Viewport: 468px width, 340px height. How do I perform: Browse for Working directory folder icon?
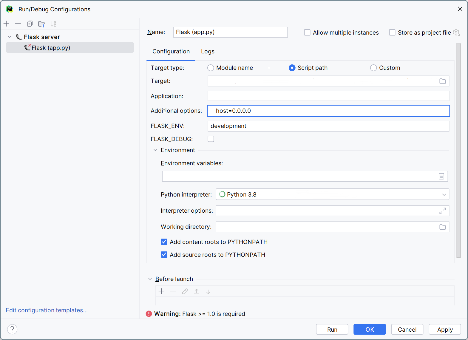[x=442, y=227]
